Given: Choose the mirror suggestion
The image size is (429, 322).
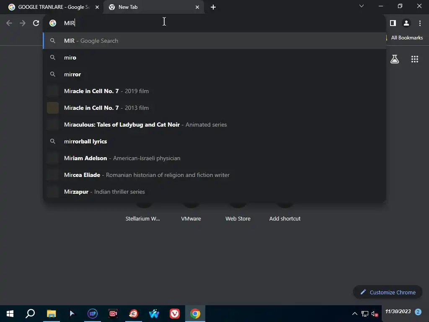Looking at the screenshot, I should 214,74.
